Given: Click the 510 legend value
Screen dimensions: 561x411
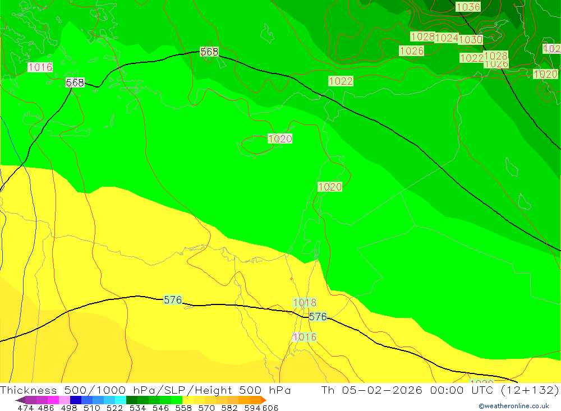Looking at the screenshot, I should click(x=92, y=408).
